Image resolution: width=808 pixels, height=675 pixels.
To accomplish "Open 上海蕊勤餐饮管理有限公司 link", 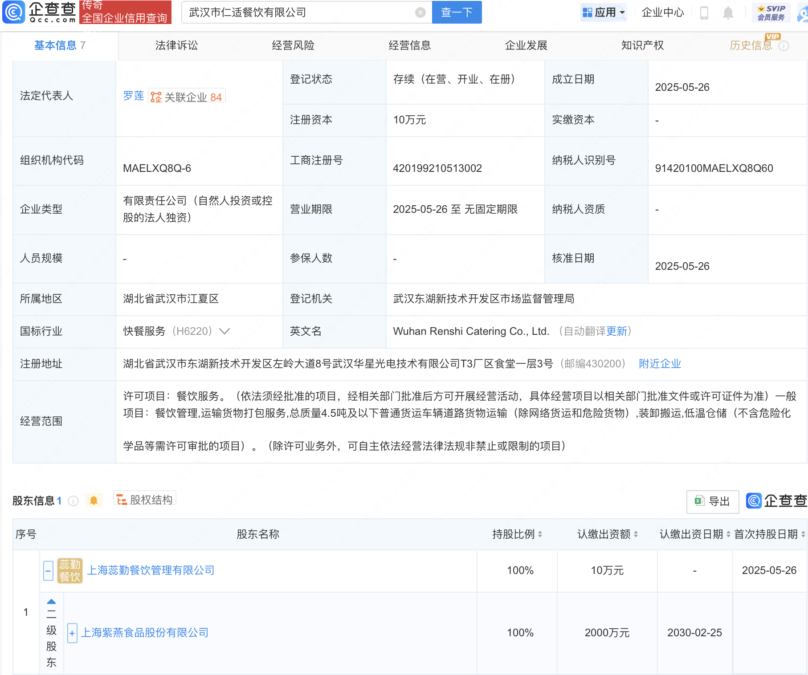I will click(151, 570).
